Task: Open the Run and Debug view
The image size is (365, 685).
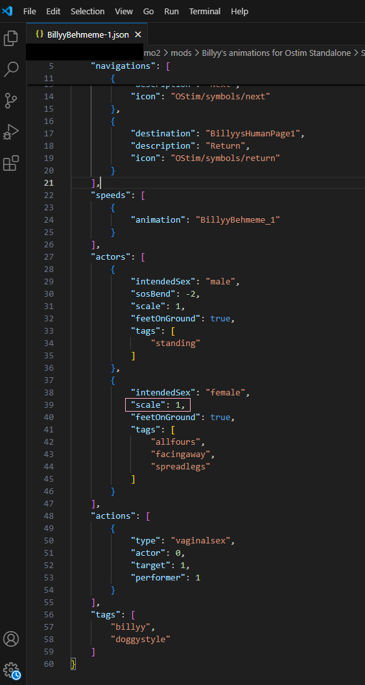Action: click(x=11, y=132)
